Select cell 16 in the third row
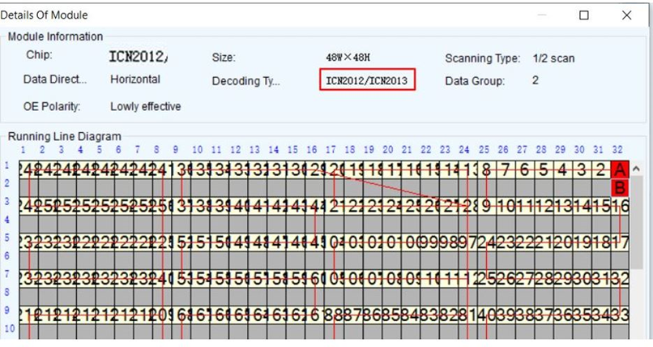 pos(621,205)
